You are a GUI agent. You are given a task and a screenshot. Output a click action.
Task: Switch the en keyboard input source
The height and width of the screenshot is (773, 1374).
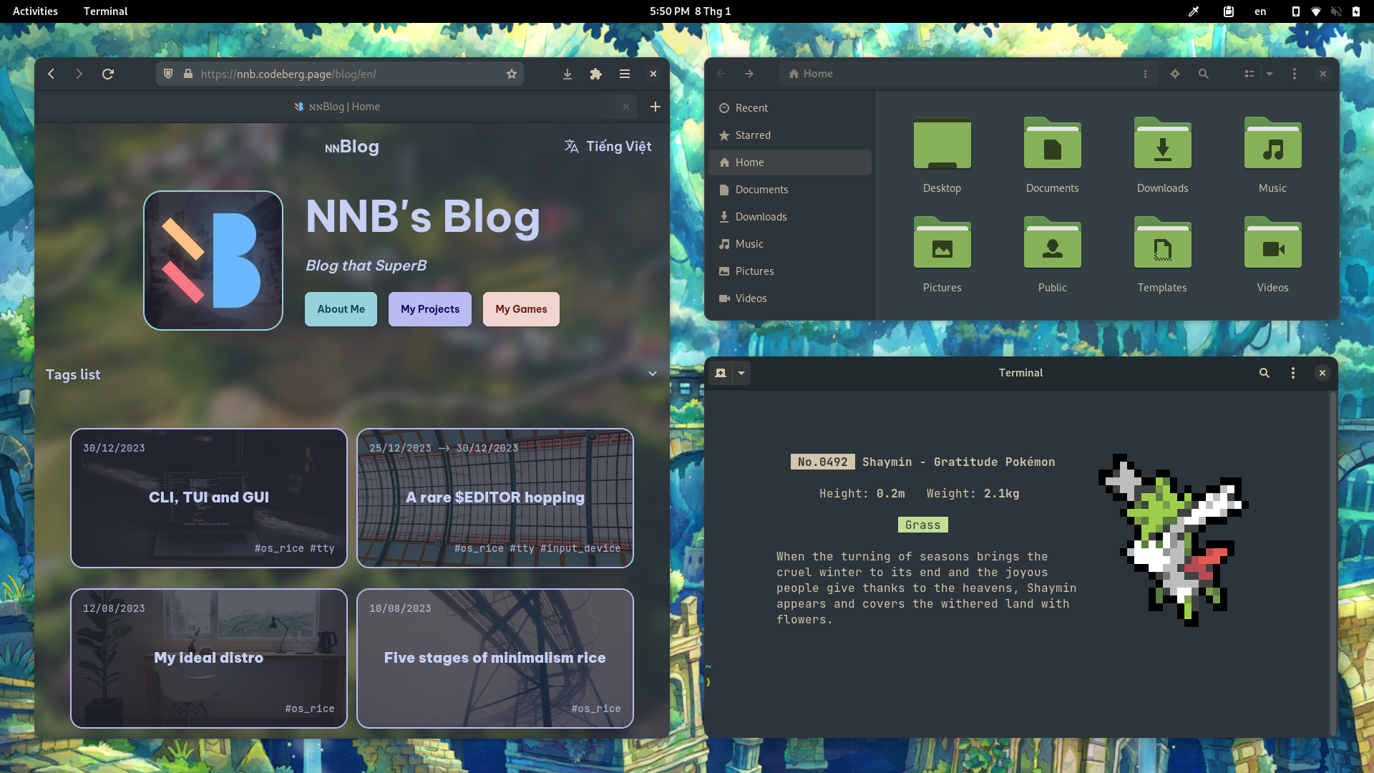(1260, 11)
